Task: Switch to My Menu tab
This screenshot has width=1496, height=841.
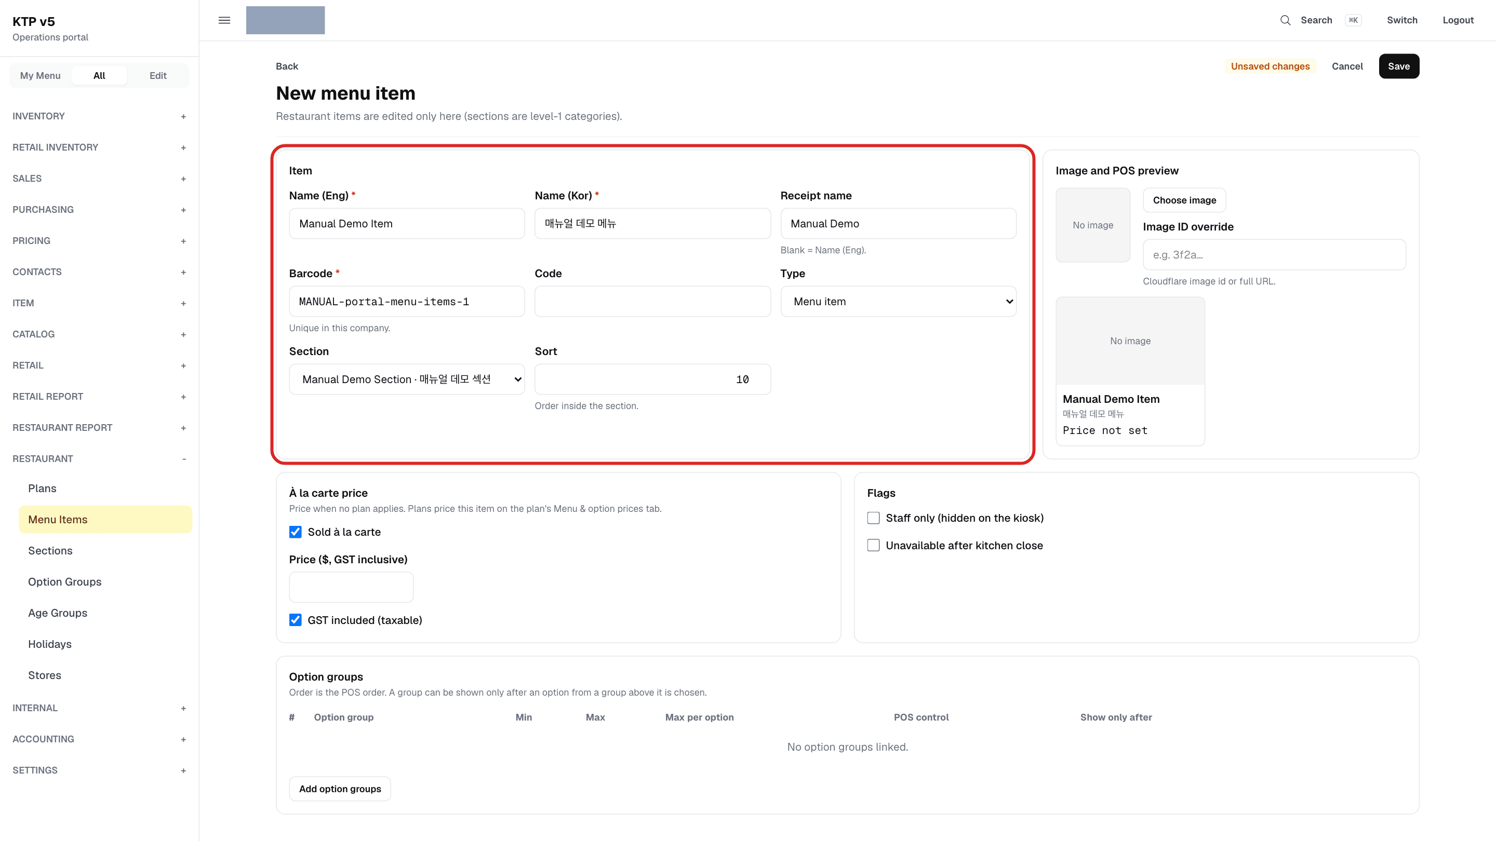Action: (40, 75)
